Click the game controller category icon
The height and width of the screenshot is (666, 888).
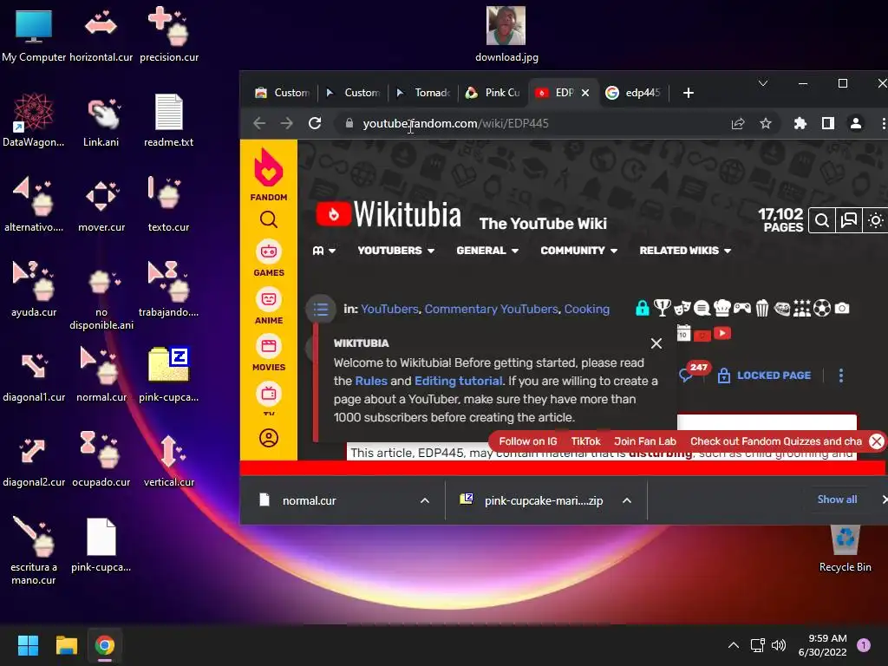pos(742,308)
